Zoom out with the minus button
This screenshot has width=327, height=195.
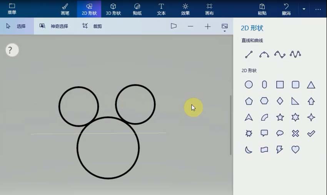190,26
